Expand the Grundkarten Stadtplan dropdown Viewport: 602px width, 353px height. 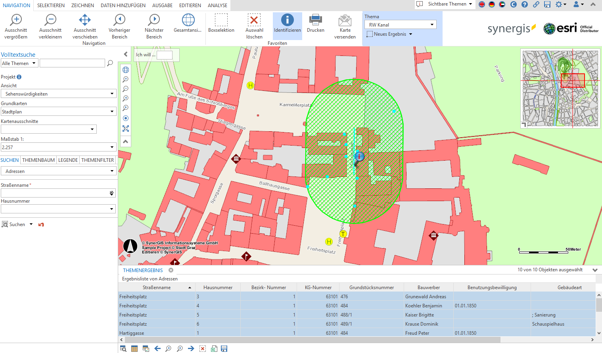coord(58,112)
